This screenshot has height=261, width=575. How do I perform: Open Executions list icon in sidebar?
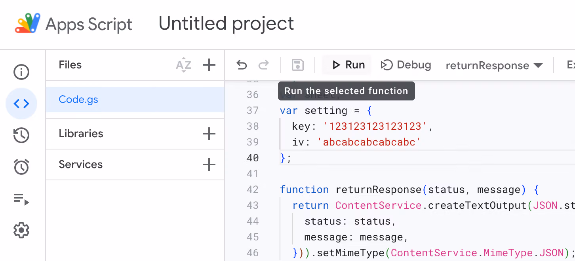(x=21, y=199)
